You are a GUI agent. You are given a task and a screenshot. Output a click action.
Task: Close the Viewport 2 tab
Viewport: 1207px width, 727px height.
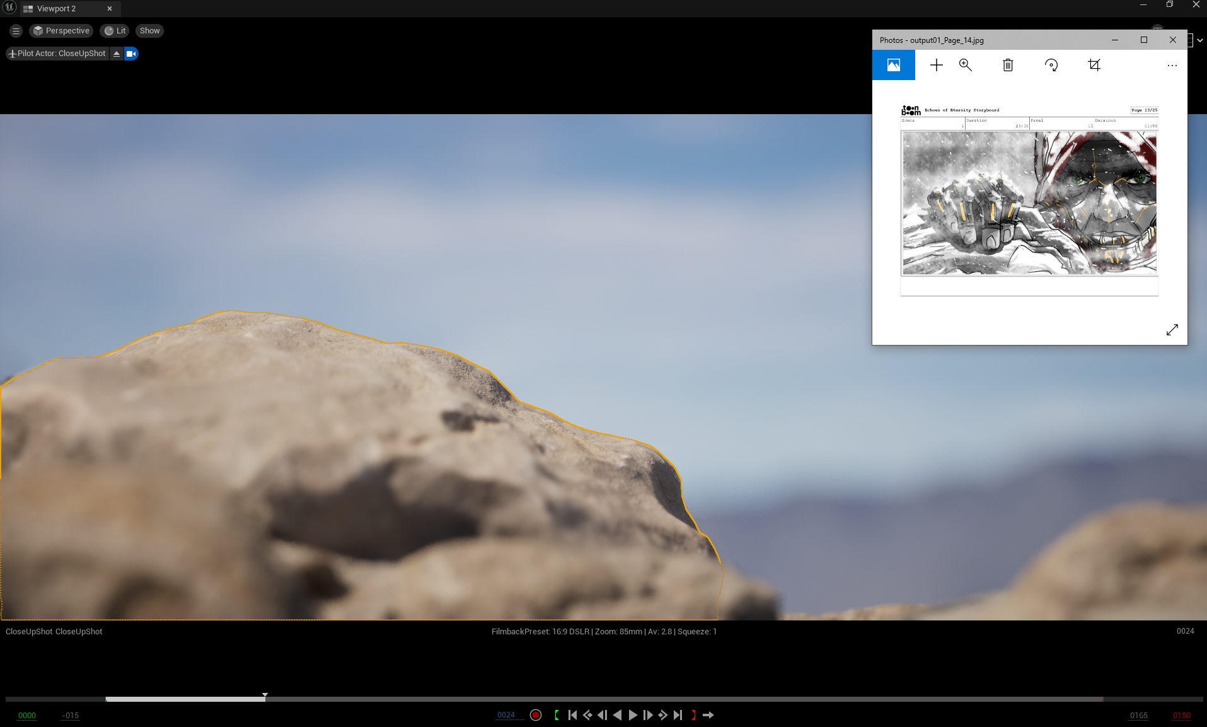point(110,9)
